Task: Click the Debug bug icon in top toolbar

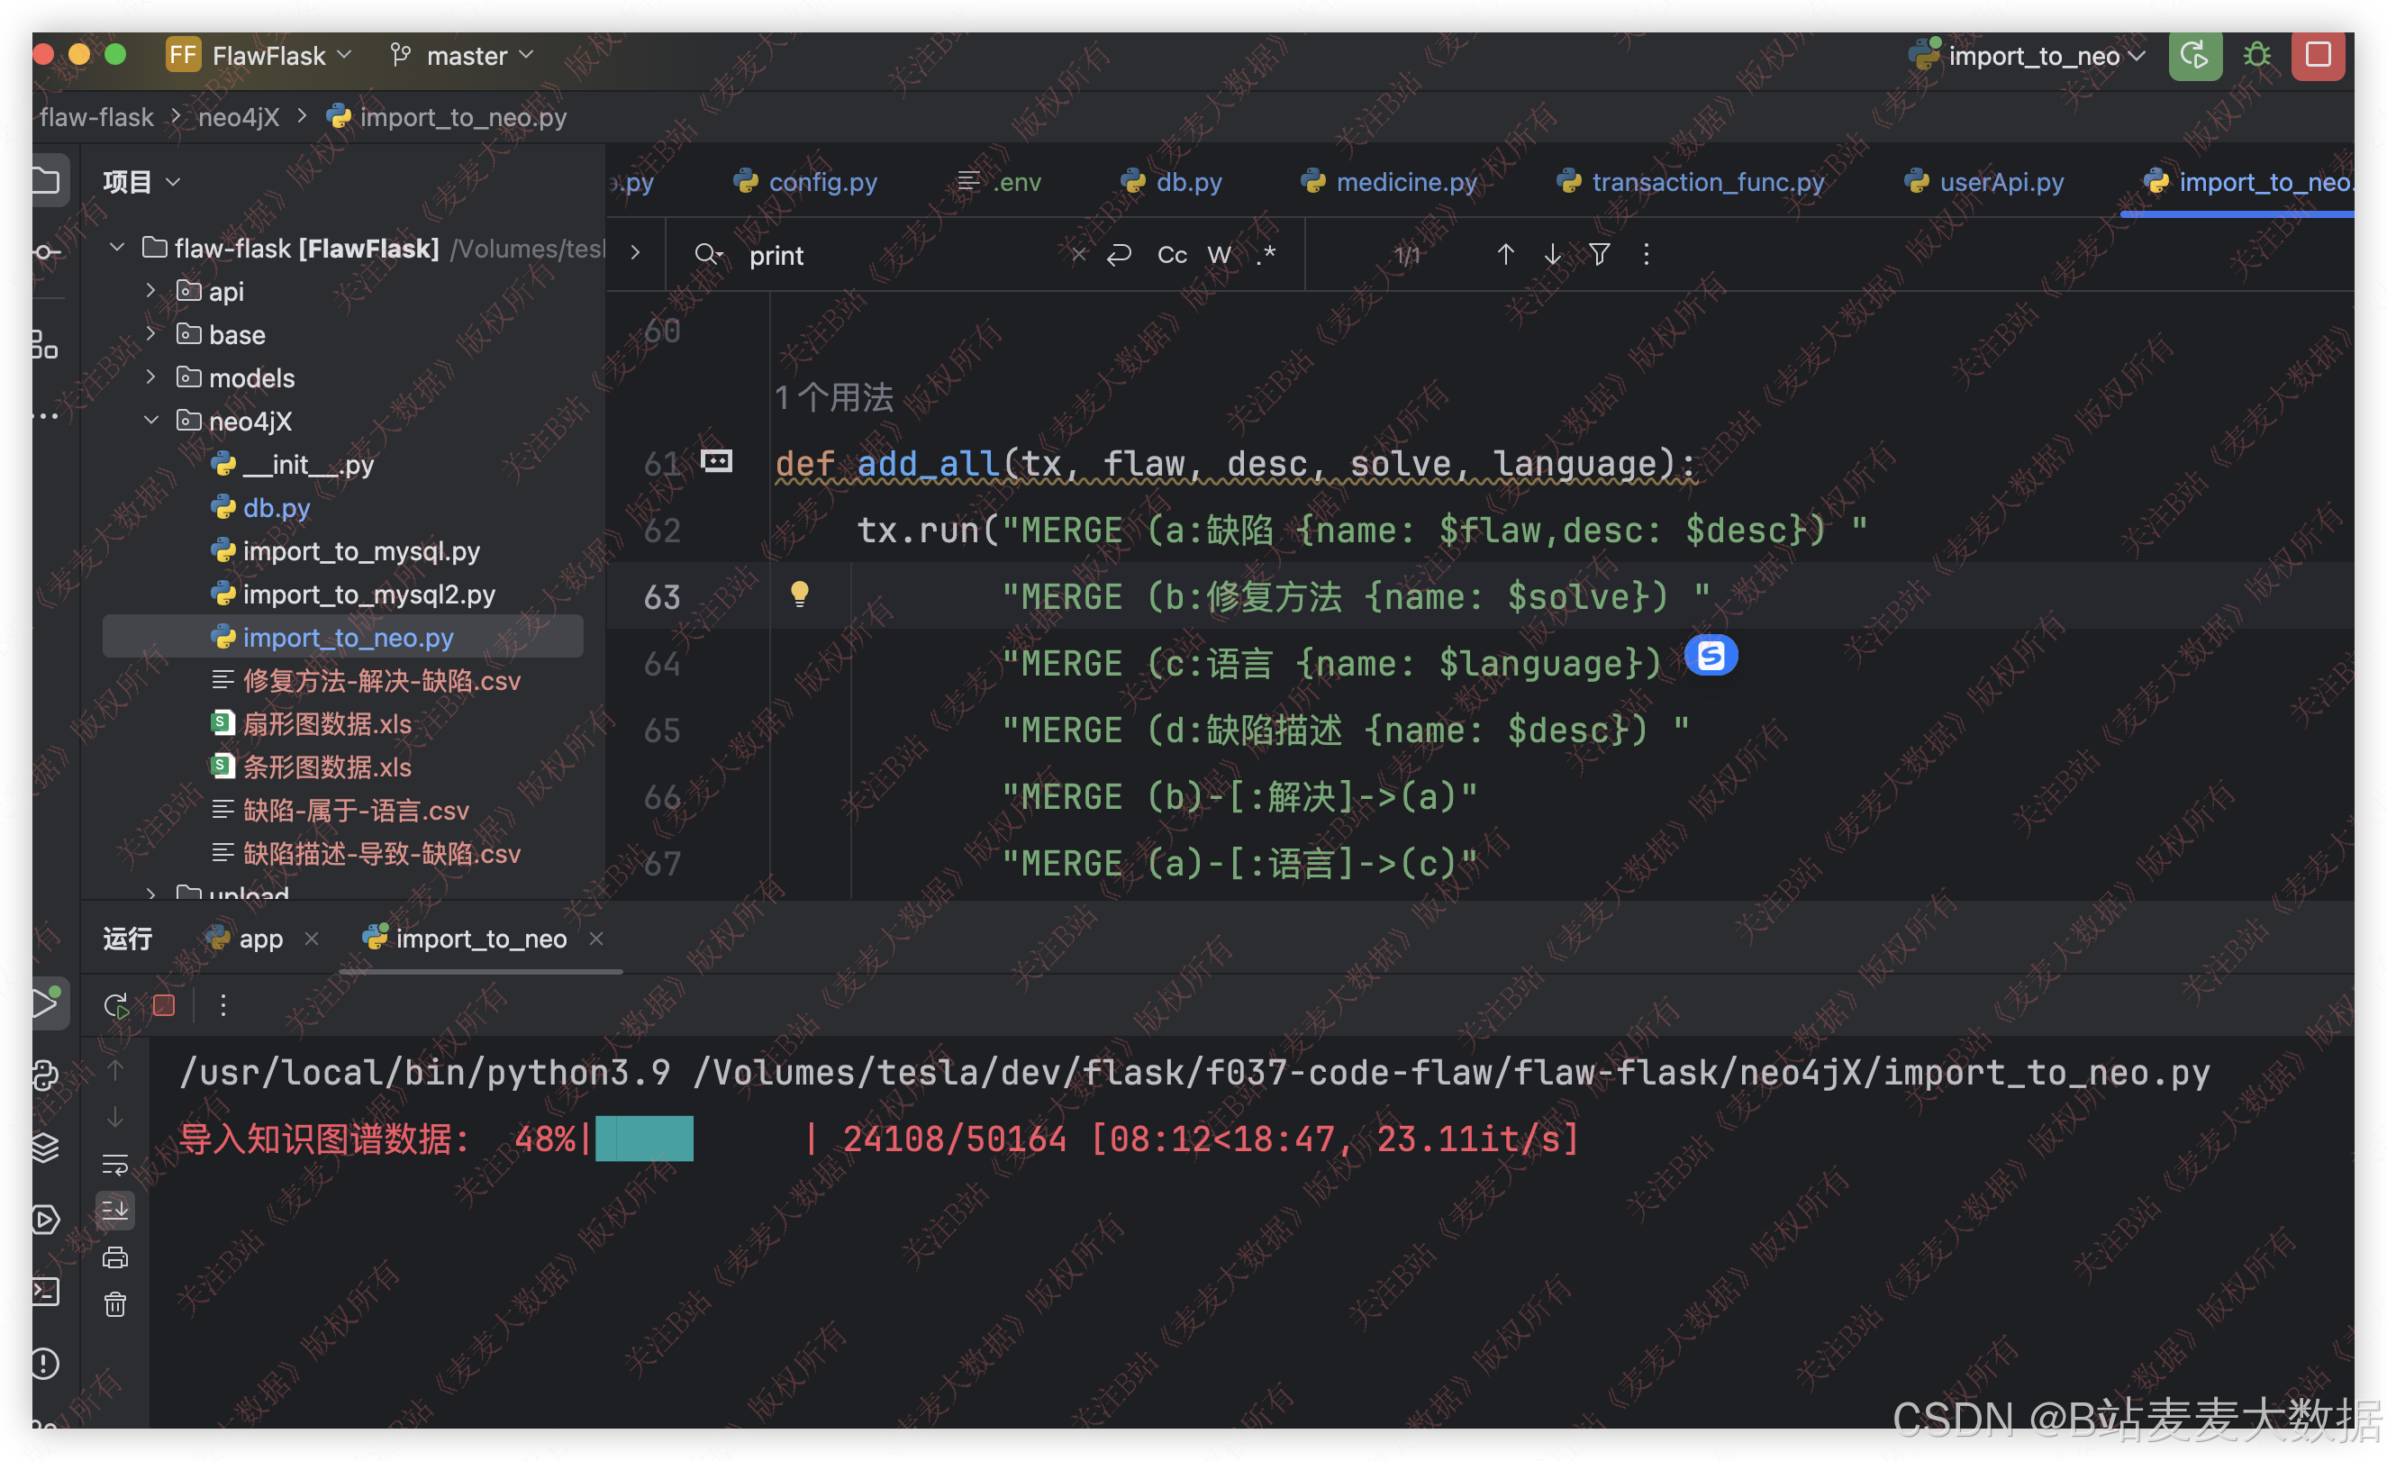Action: click(2256, 55)
